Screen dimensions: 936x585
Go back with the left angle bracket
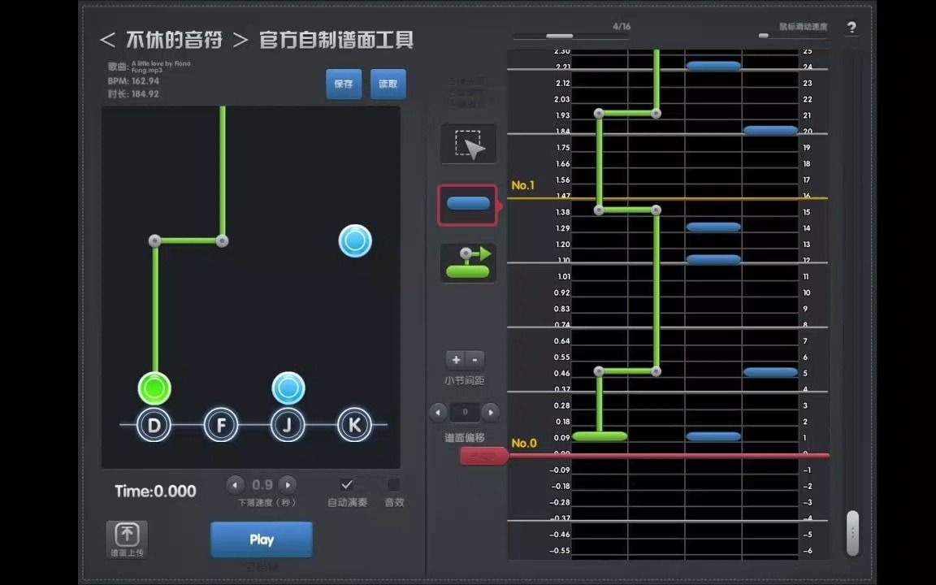coord(107,40)
